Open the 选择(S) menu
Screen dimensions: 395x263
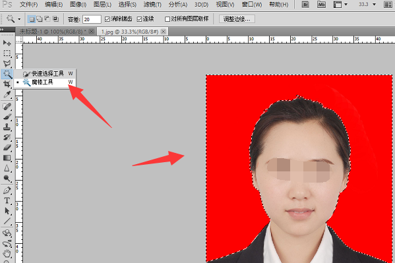coord(127,5)
